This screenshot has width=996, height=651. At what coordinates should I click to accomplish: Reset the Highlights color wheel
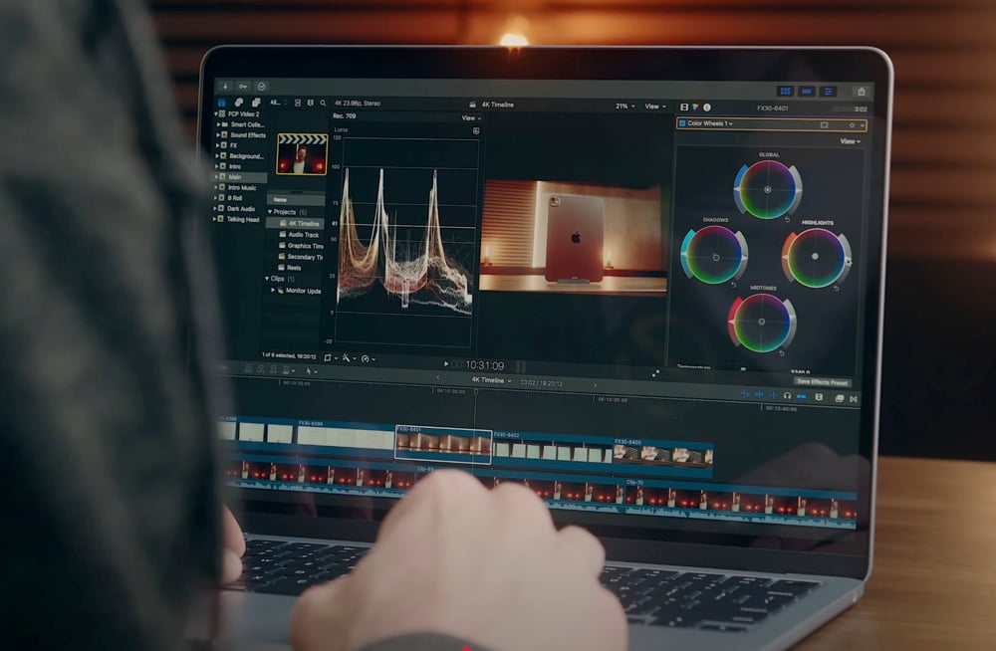837,289
